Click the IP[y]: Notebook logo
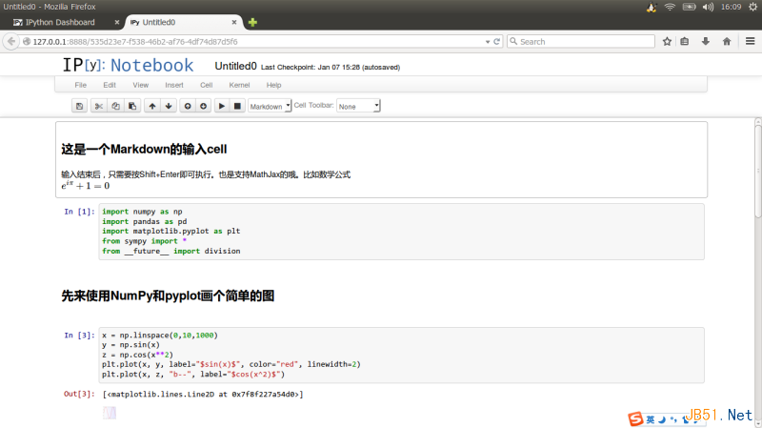 tap(128, 65)
